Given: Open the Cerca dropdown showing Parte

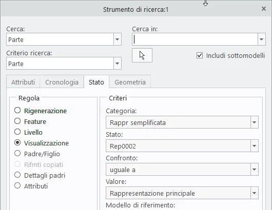Looking at the screenshot, I should pos(118,39).
